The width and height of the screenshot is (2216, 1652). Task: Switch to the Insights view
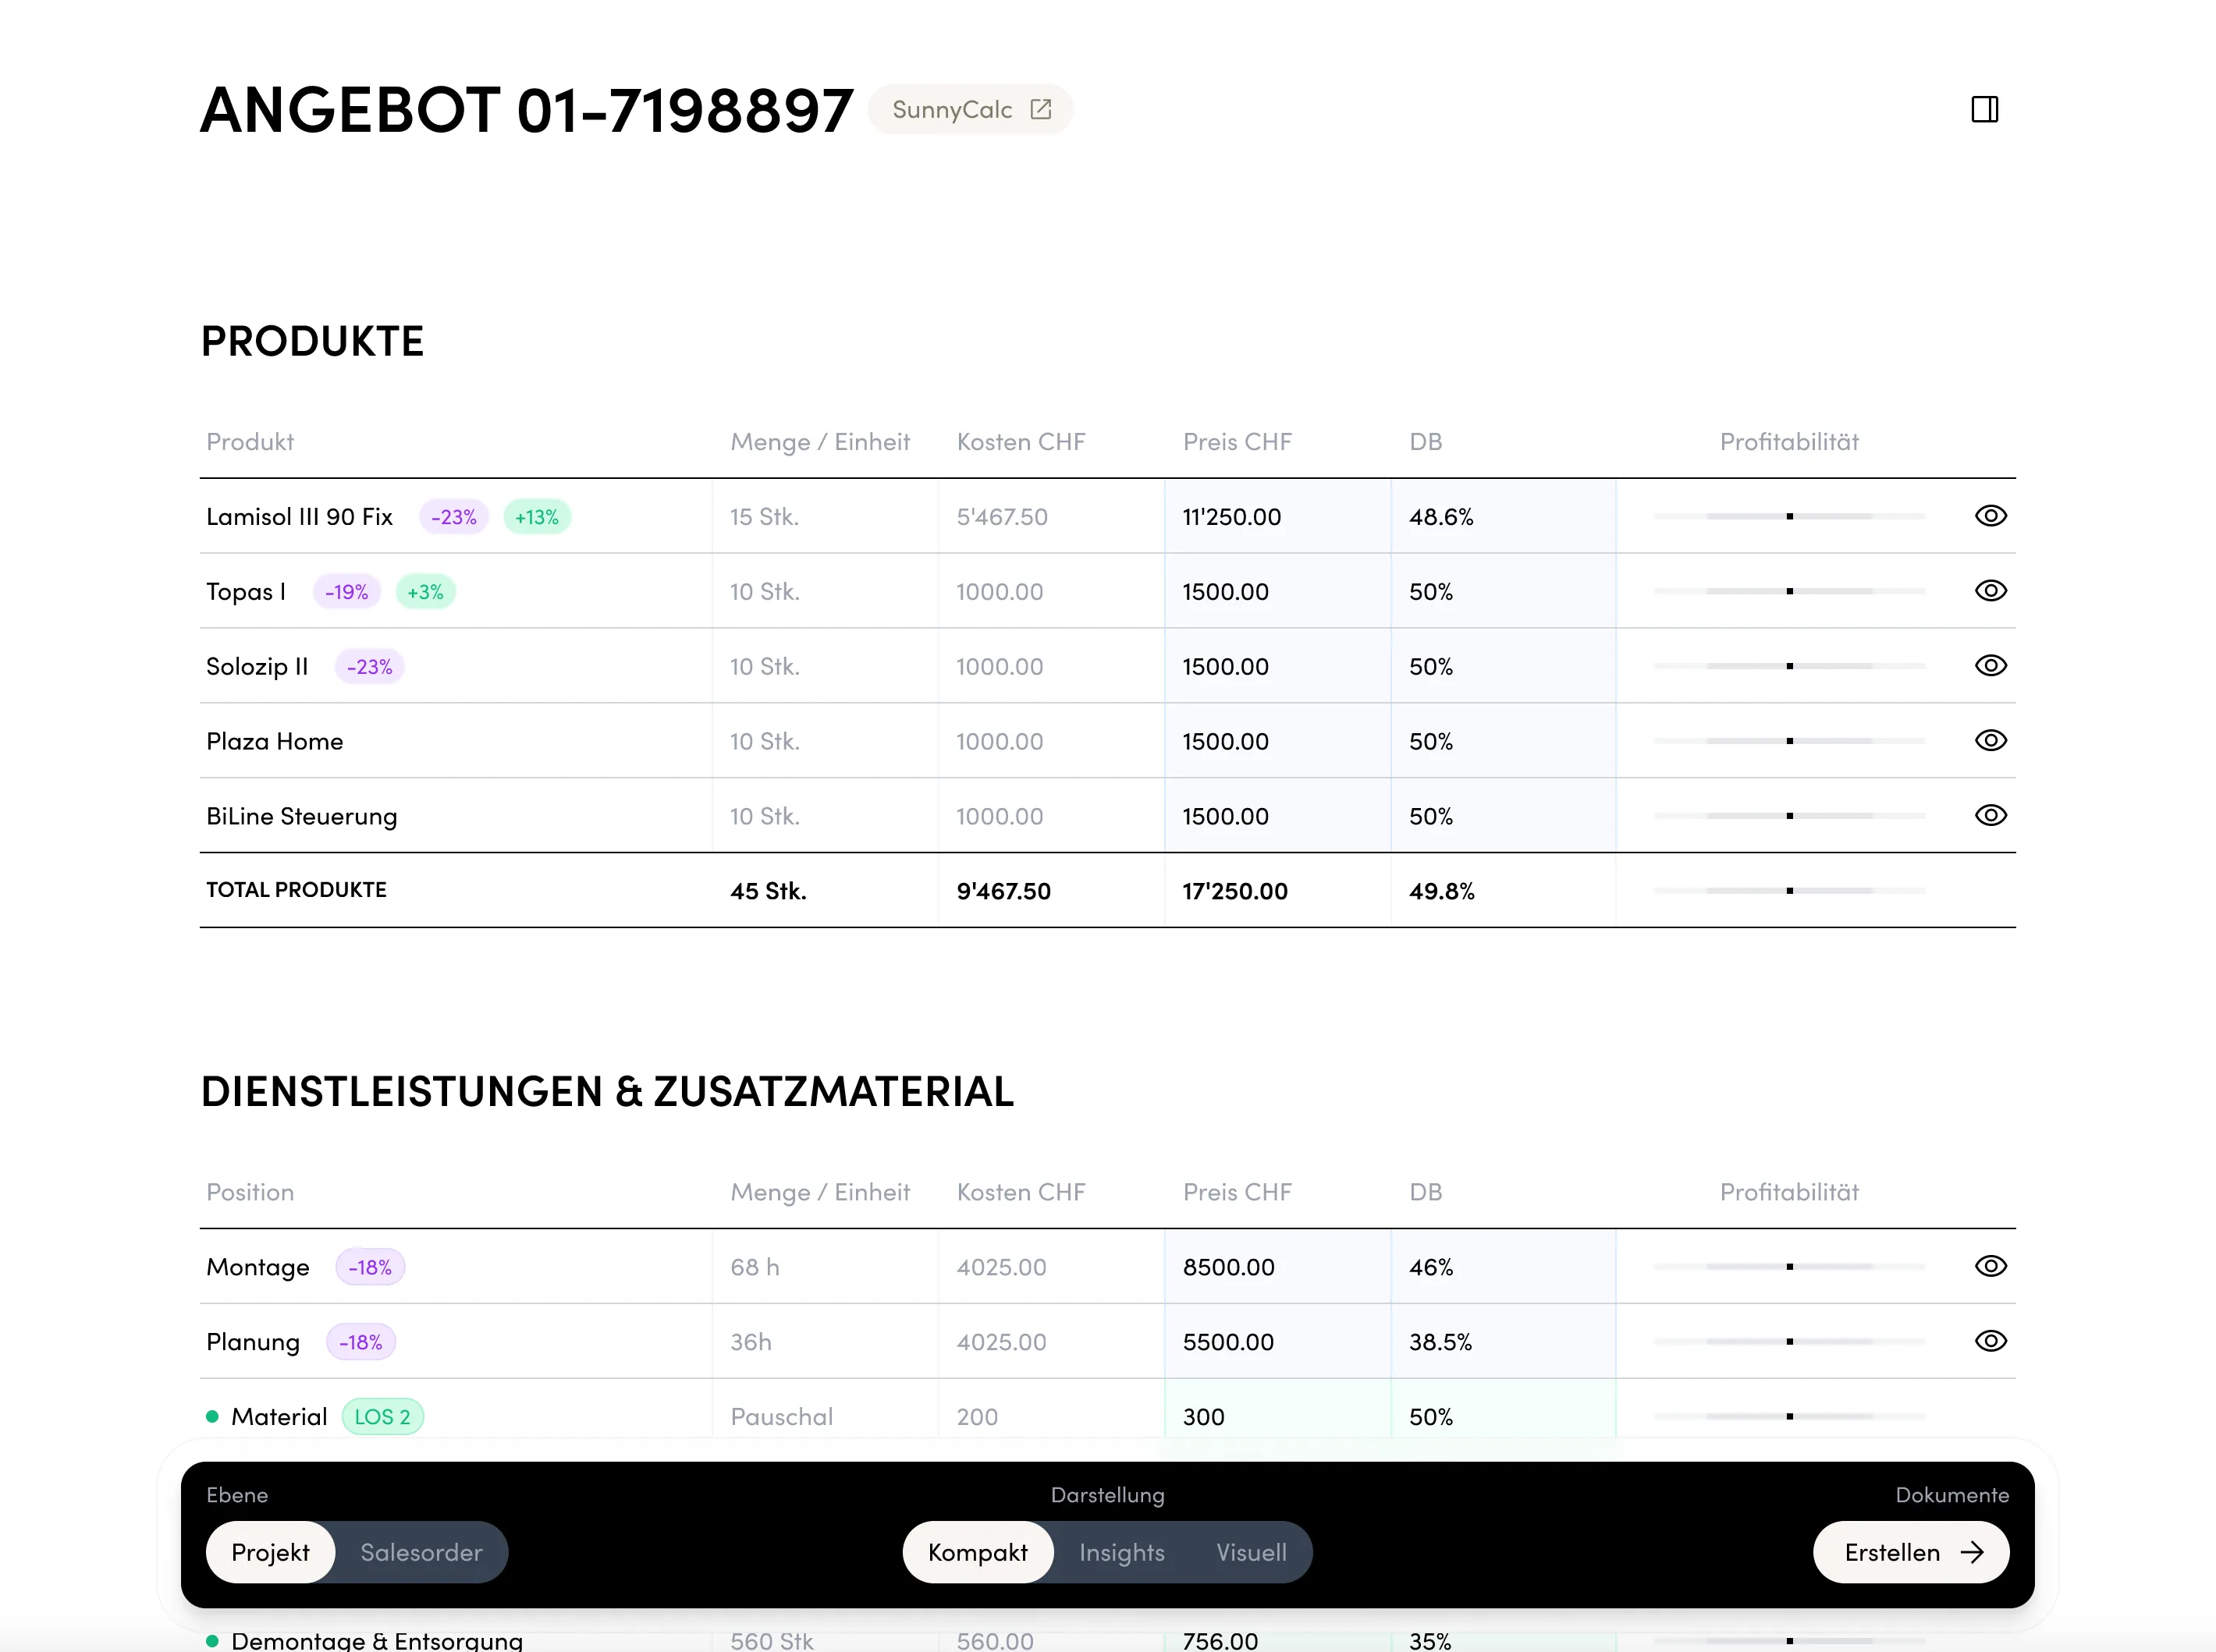pos(1121,1552)
